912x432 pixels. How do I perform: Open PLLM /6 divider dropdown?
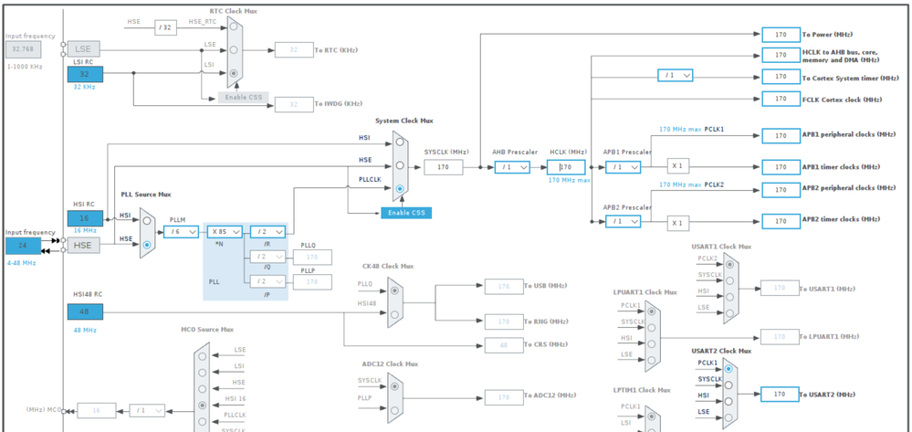click(x=181, y=232)
